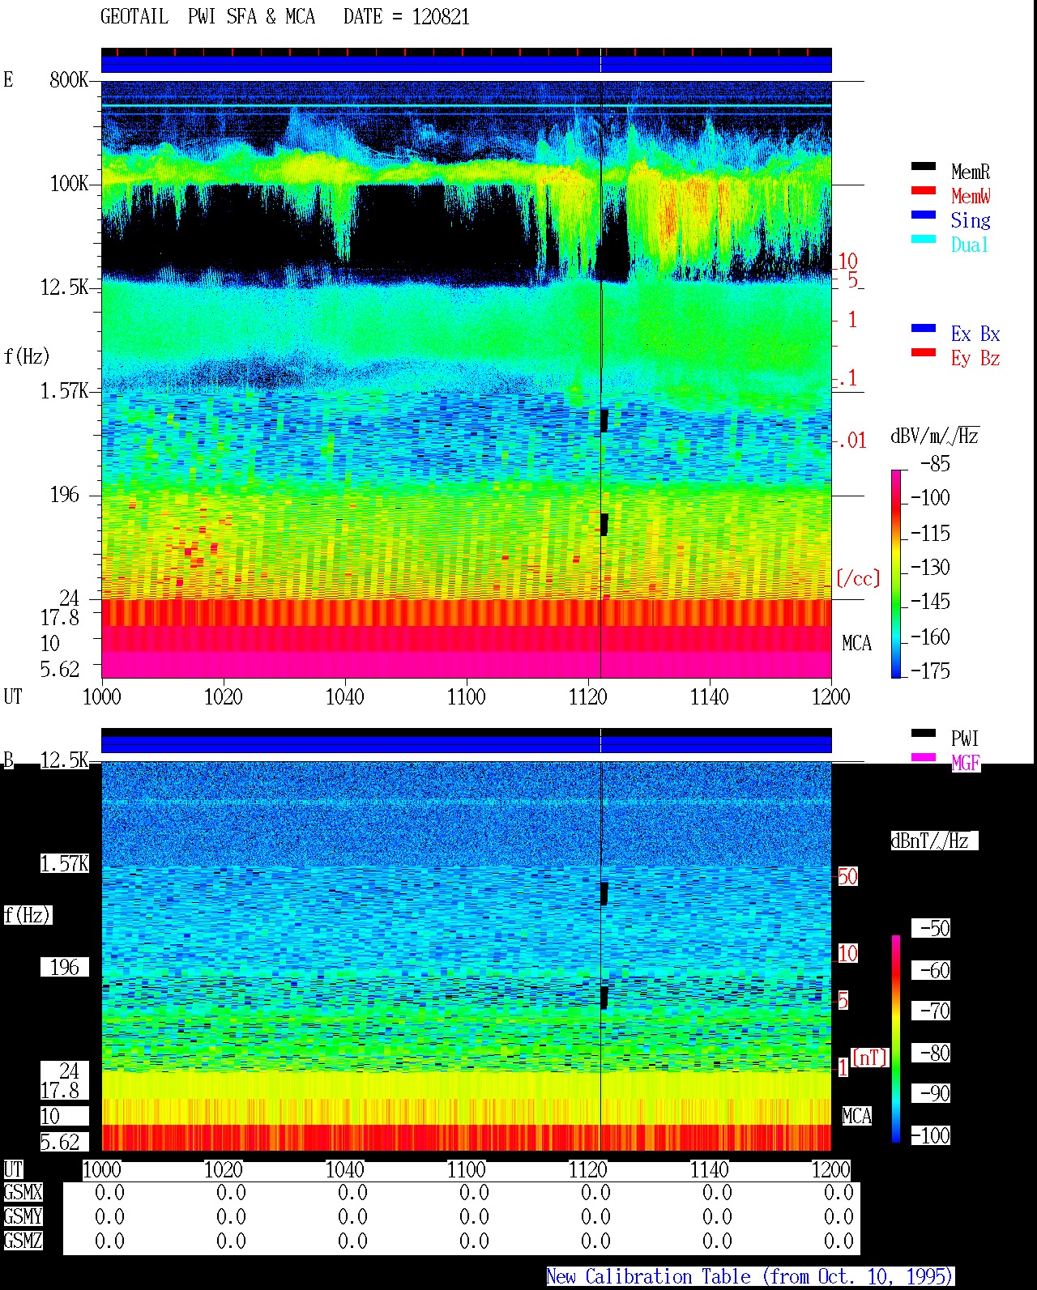Click the dBnT/√Hz magnetic color scale bar

[896, 1039]
